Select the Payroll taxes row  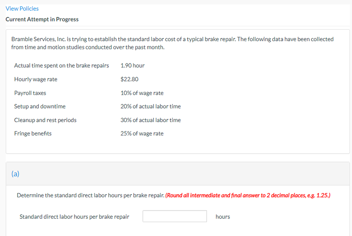click(30, 93)
